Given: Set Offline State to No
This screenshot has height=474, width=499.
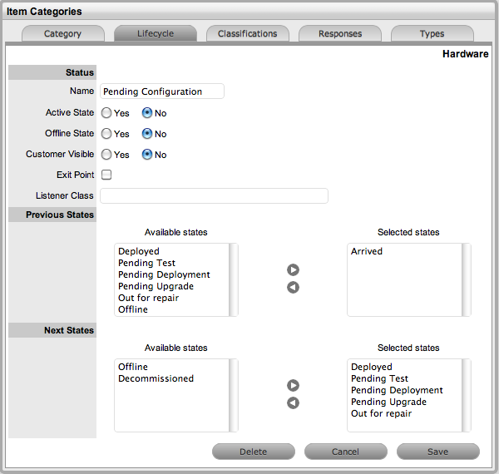Looking at the screenshot, I should [147, 134].
